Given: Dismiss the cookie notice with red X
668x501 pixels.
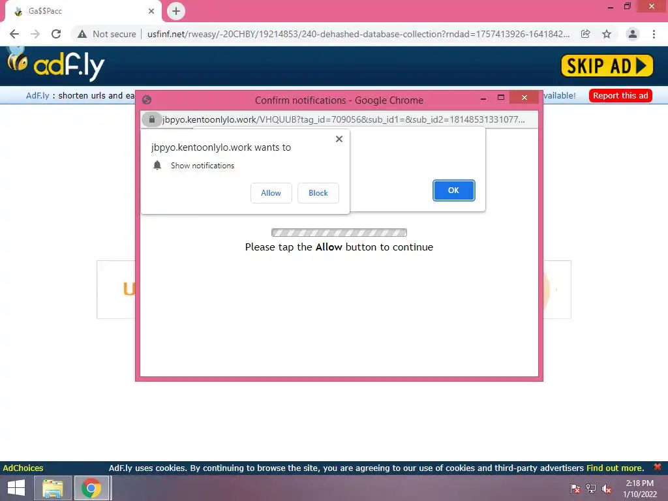Looking at the screenshot, I should (658, 467).
